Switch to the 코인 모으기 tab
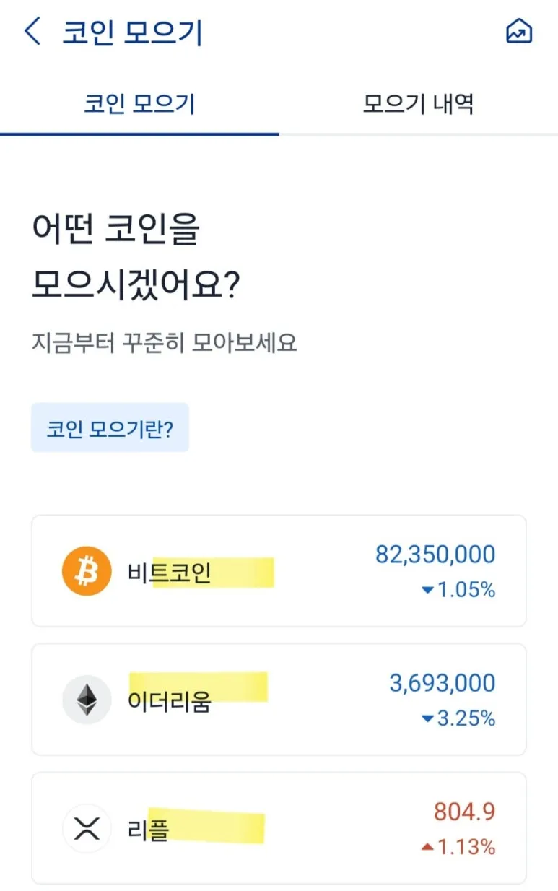The image size is (558, 891). click(139, 105)
